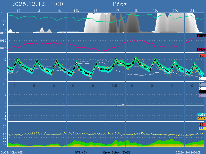
Task: Select day 17. on the date axis
Action: tap(118, 11)
